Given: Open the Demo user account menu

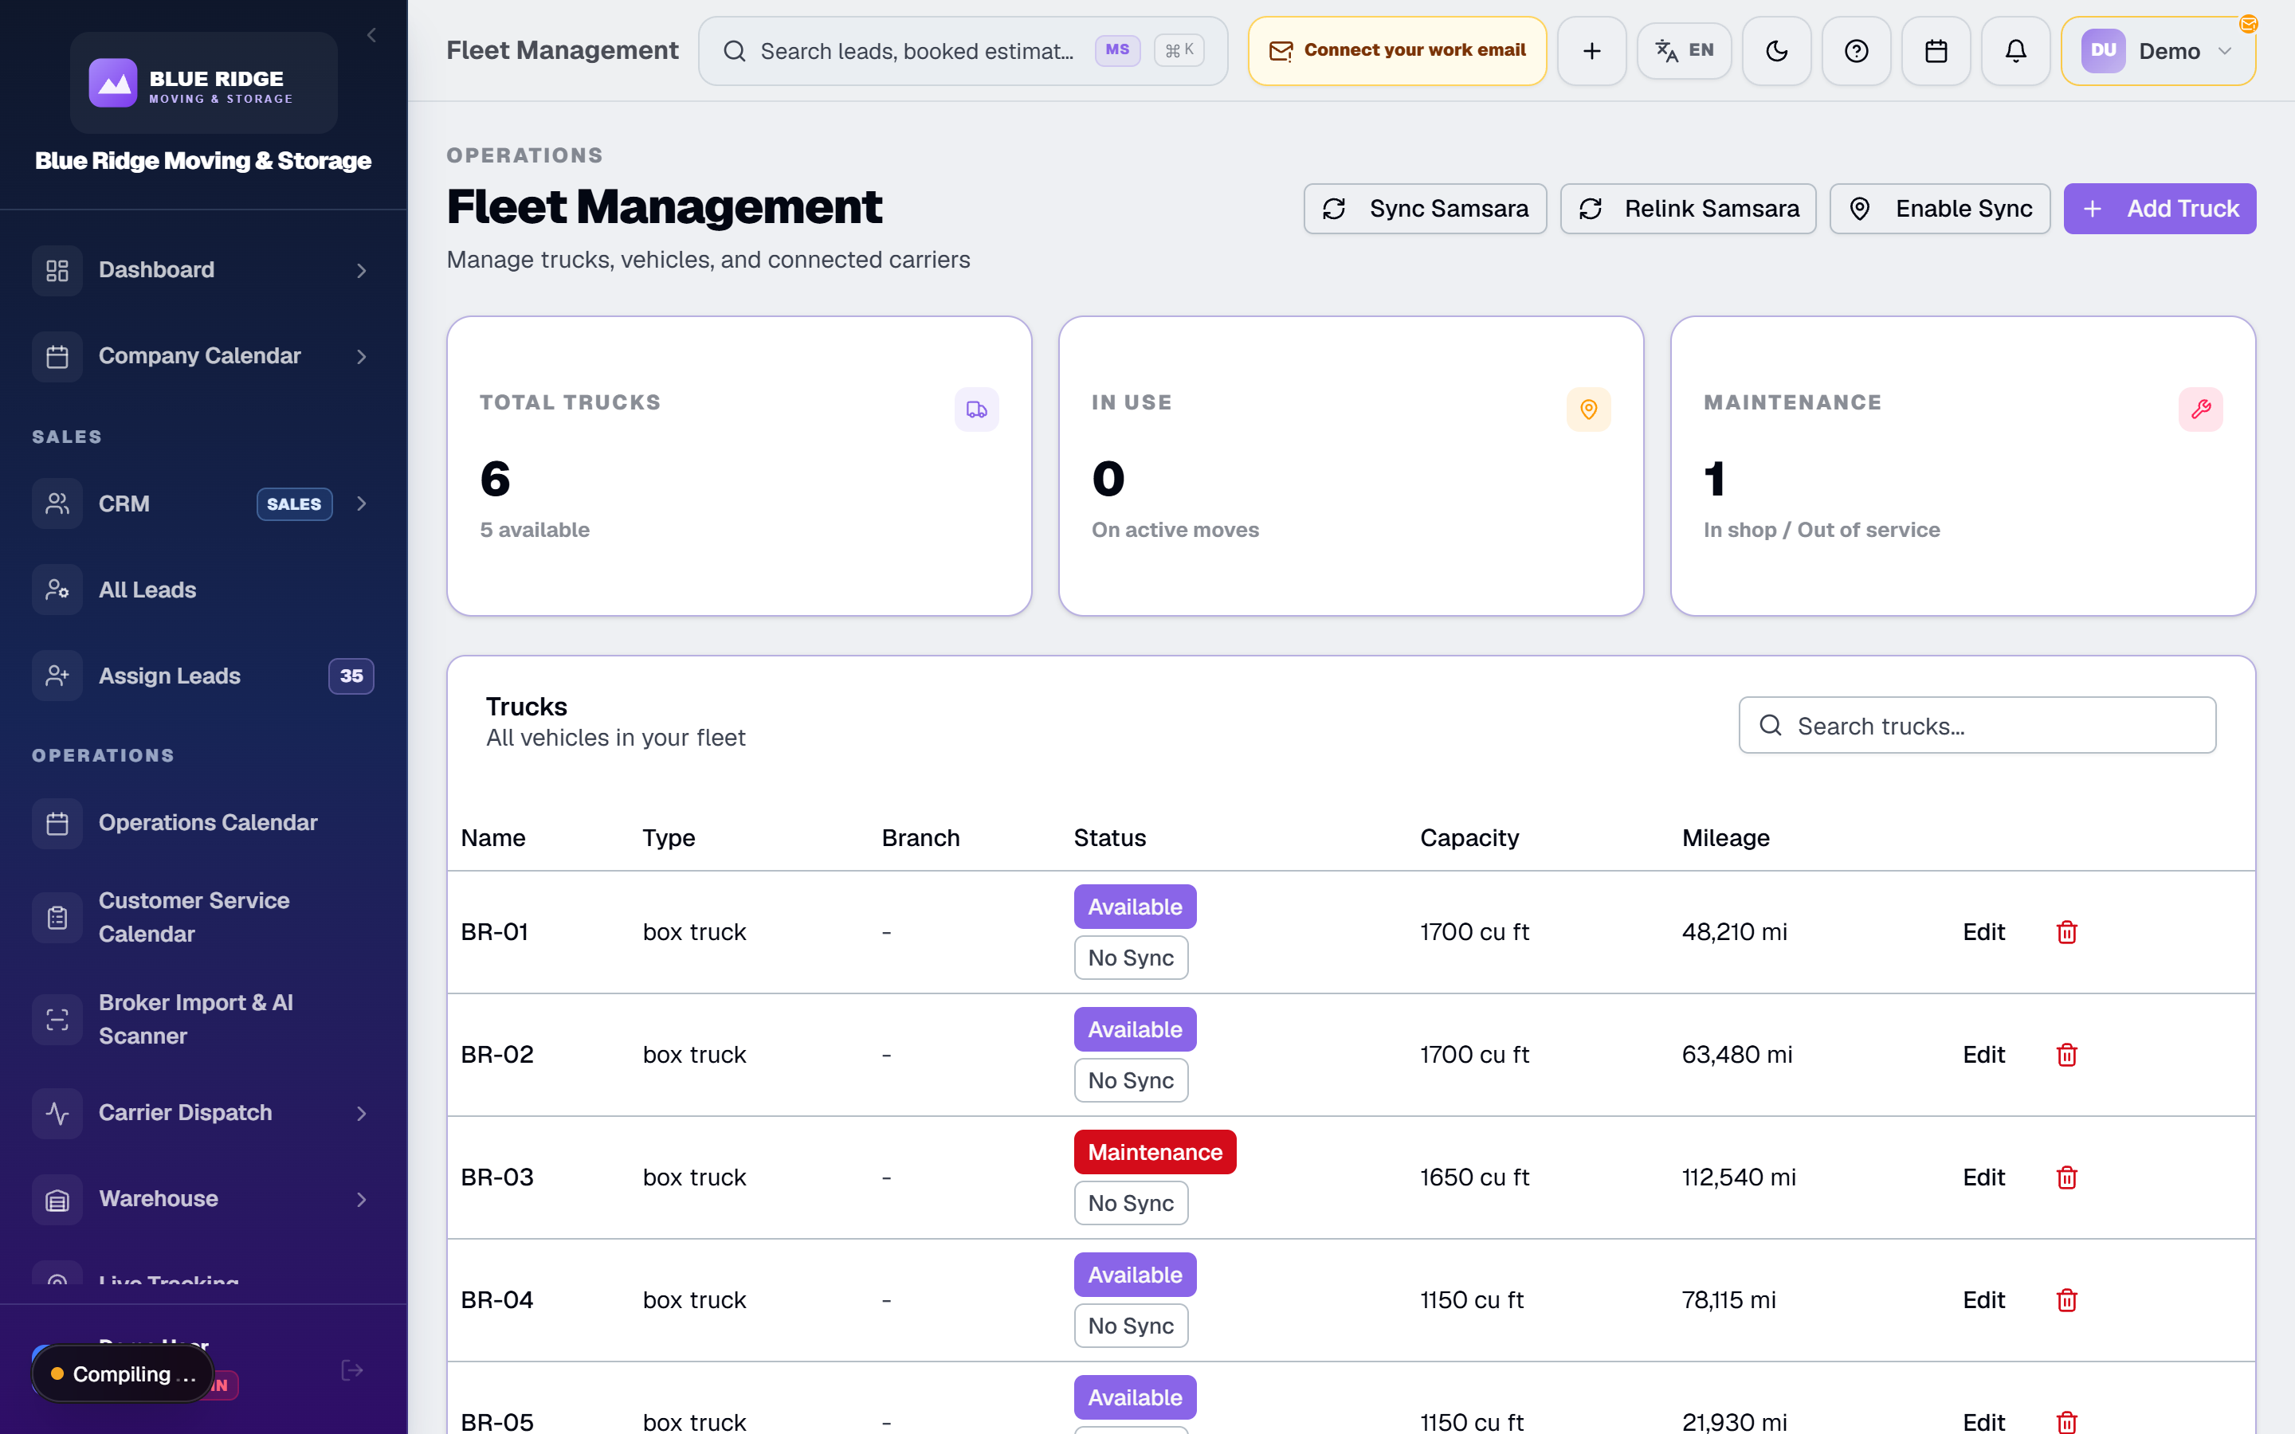Looking at the screenshot, I should click(x=2157, y=51).
